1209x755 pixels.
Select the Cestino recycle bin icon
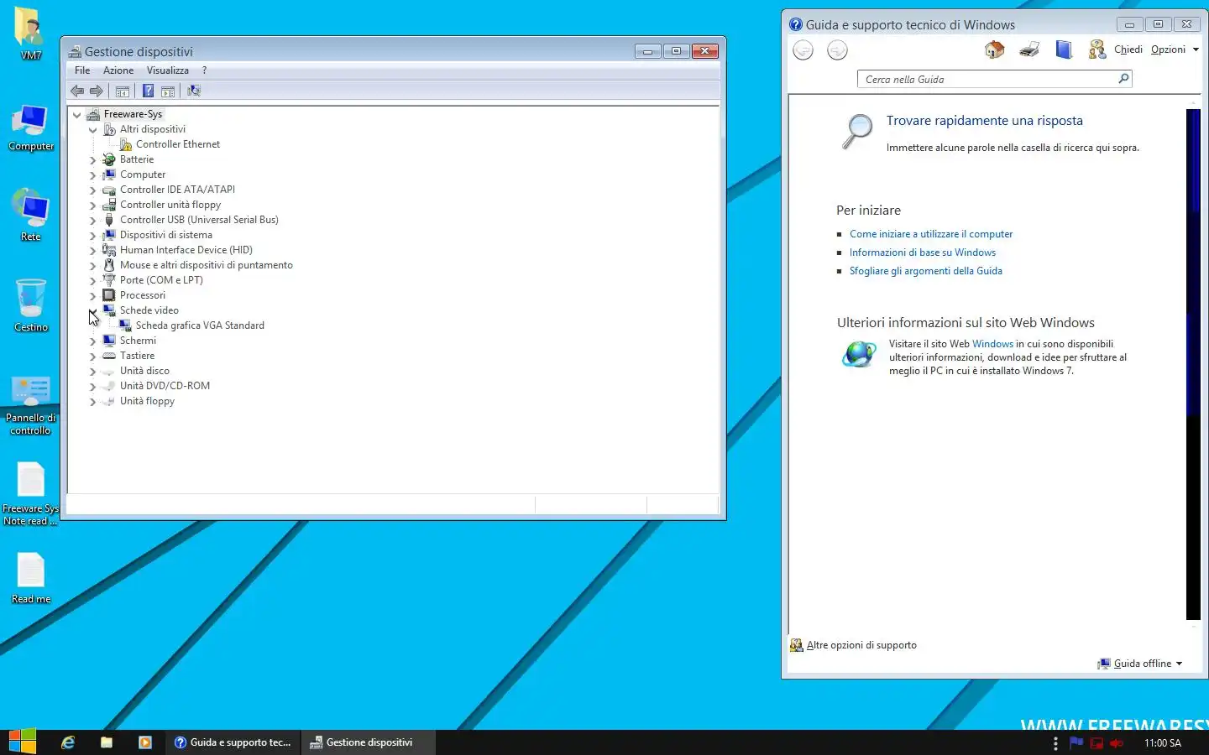[31, 305]
